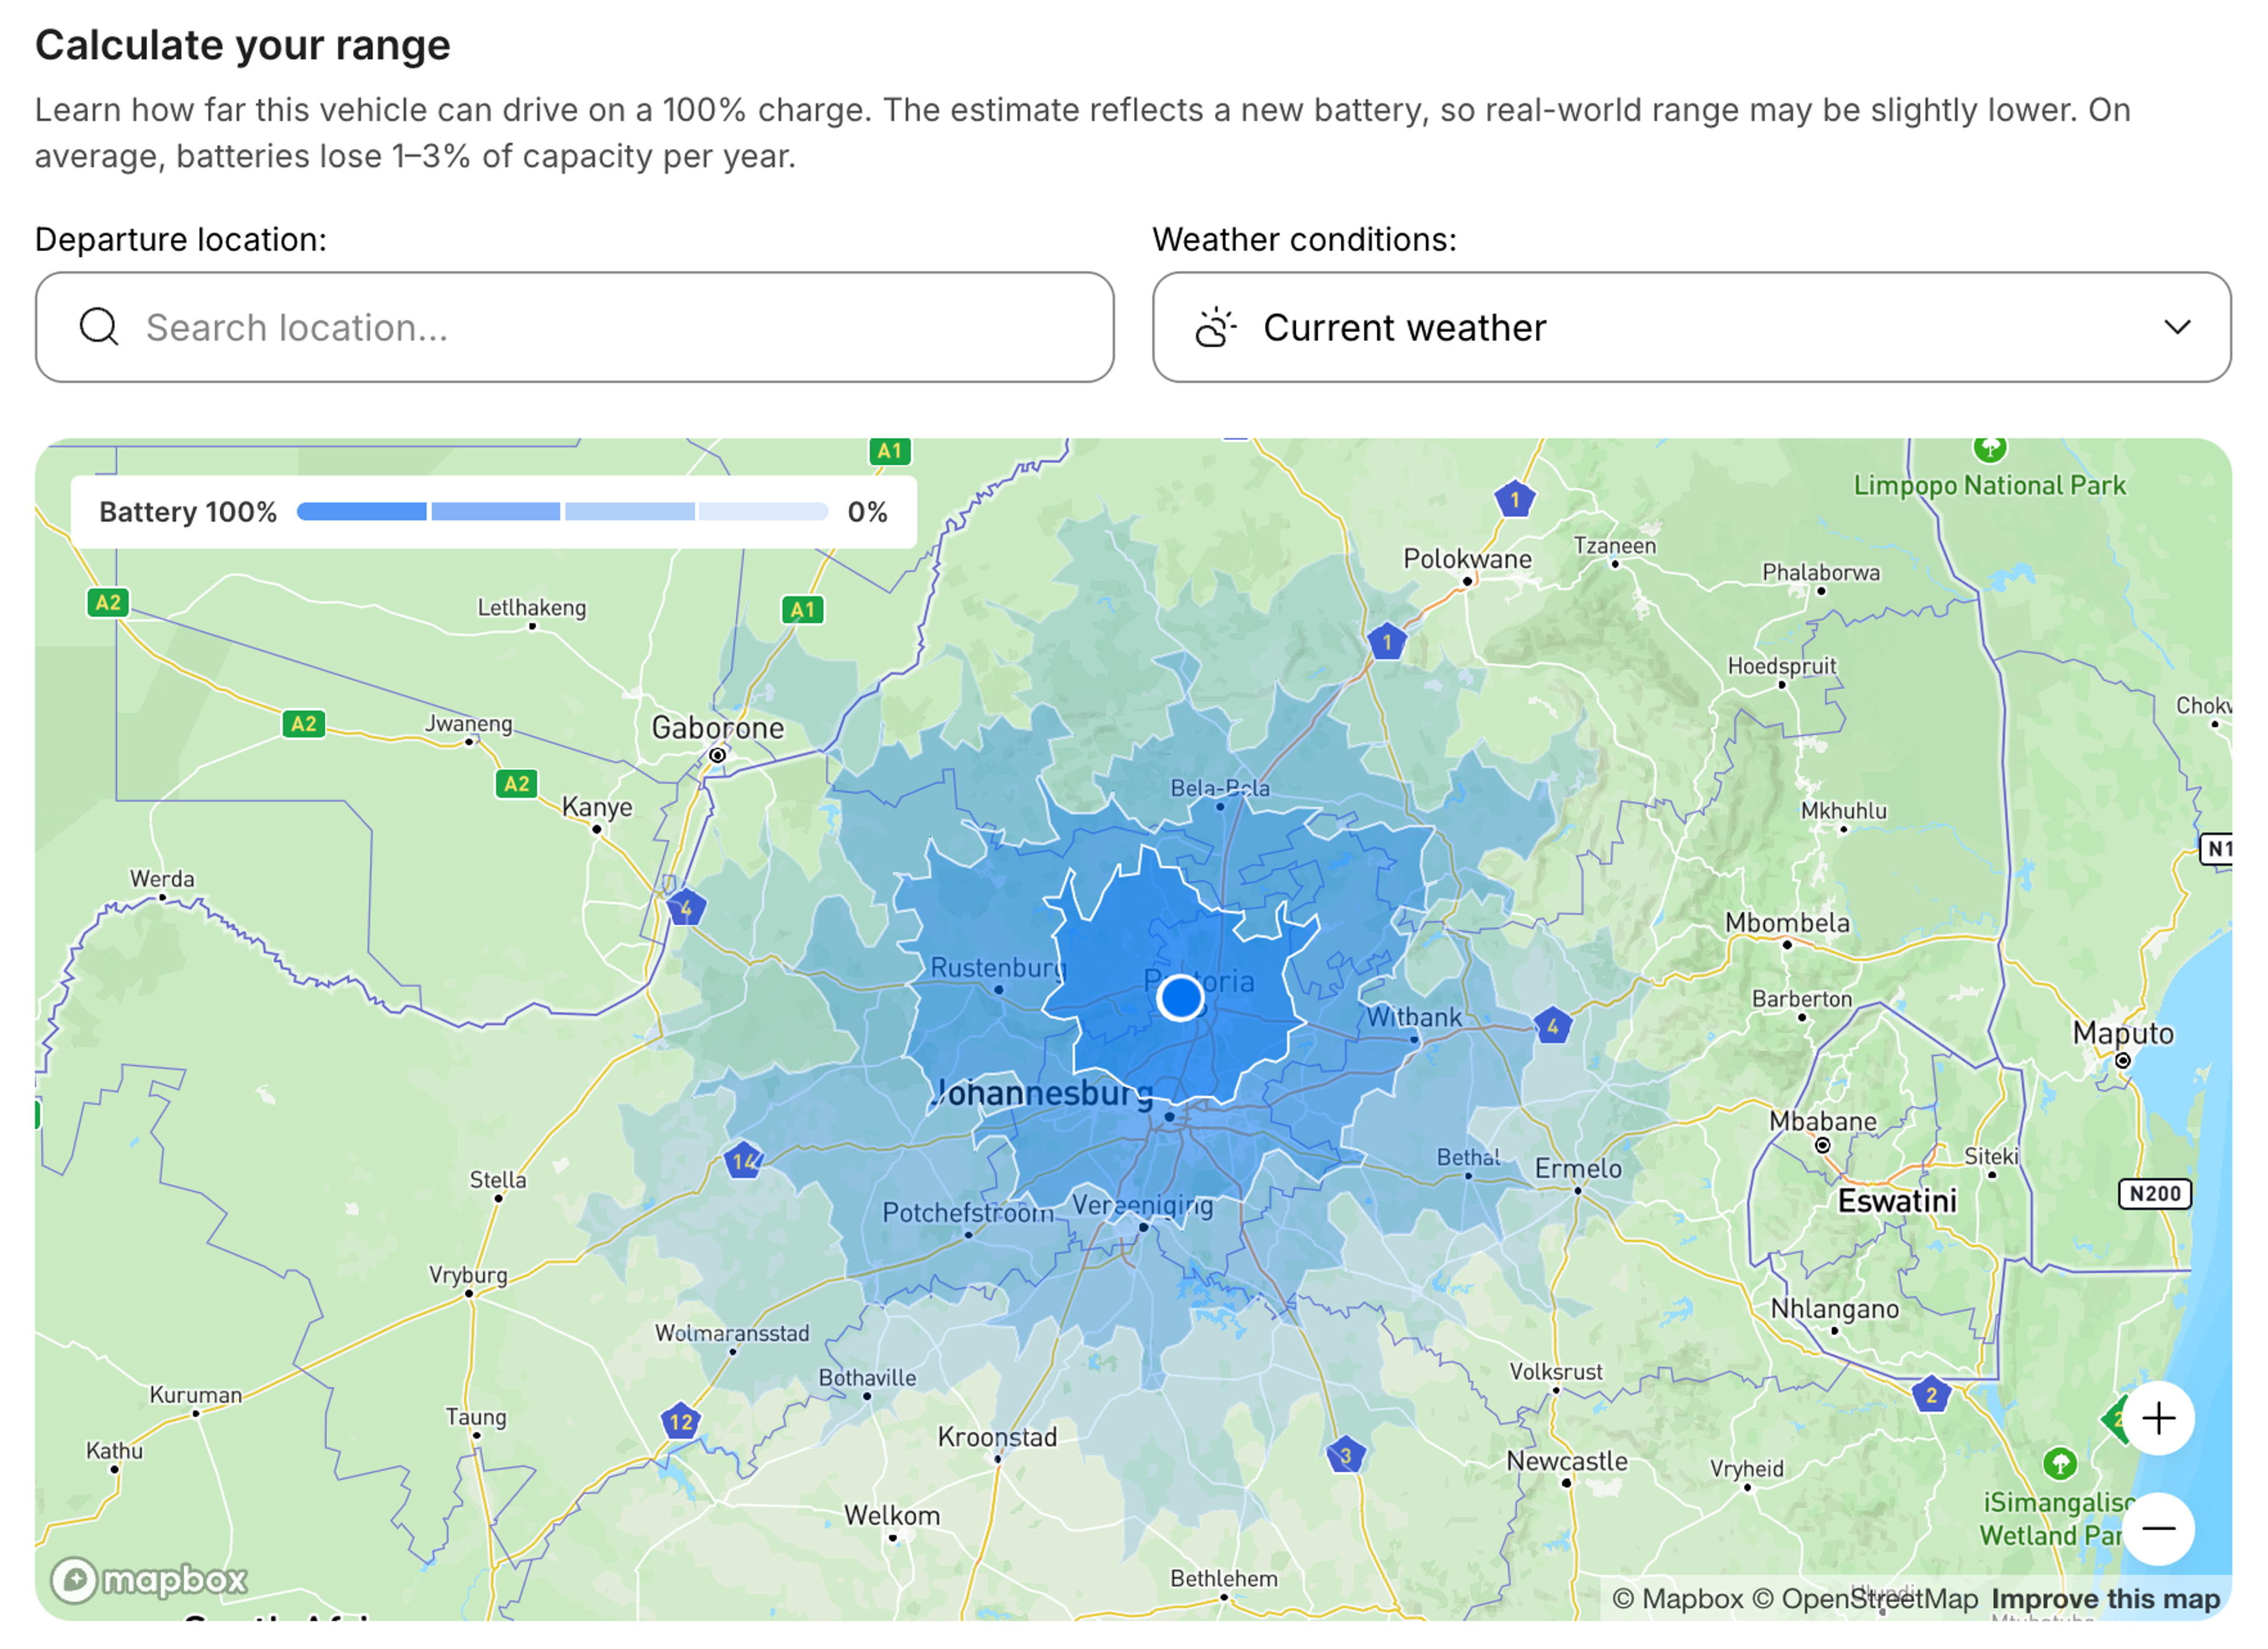This screenshot has height=1649, width=2268.
Task: Click route 4 shield near Witbank
Action: pos(1552,1025)
